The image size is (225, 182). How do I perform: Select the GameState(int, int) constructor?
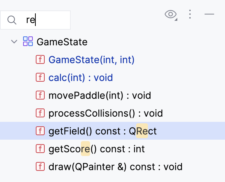91,60
